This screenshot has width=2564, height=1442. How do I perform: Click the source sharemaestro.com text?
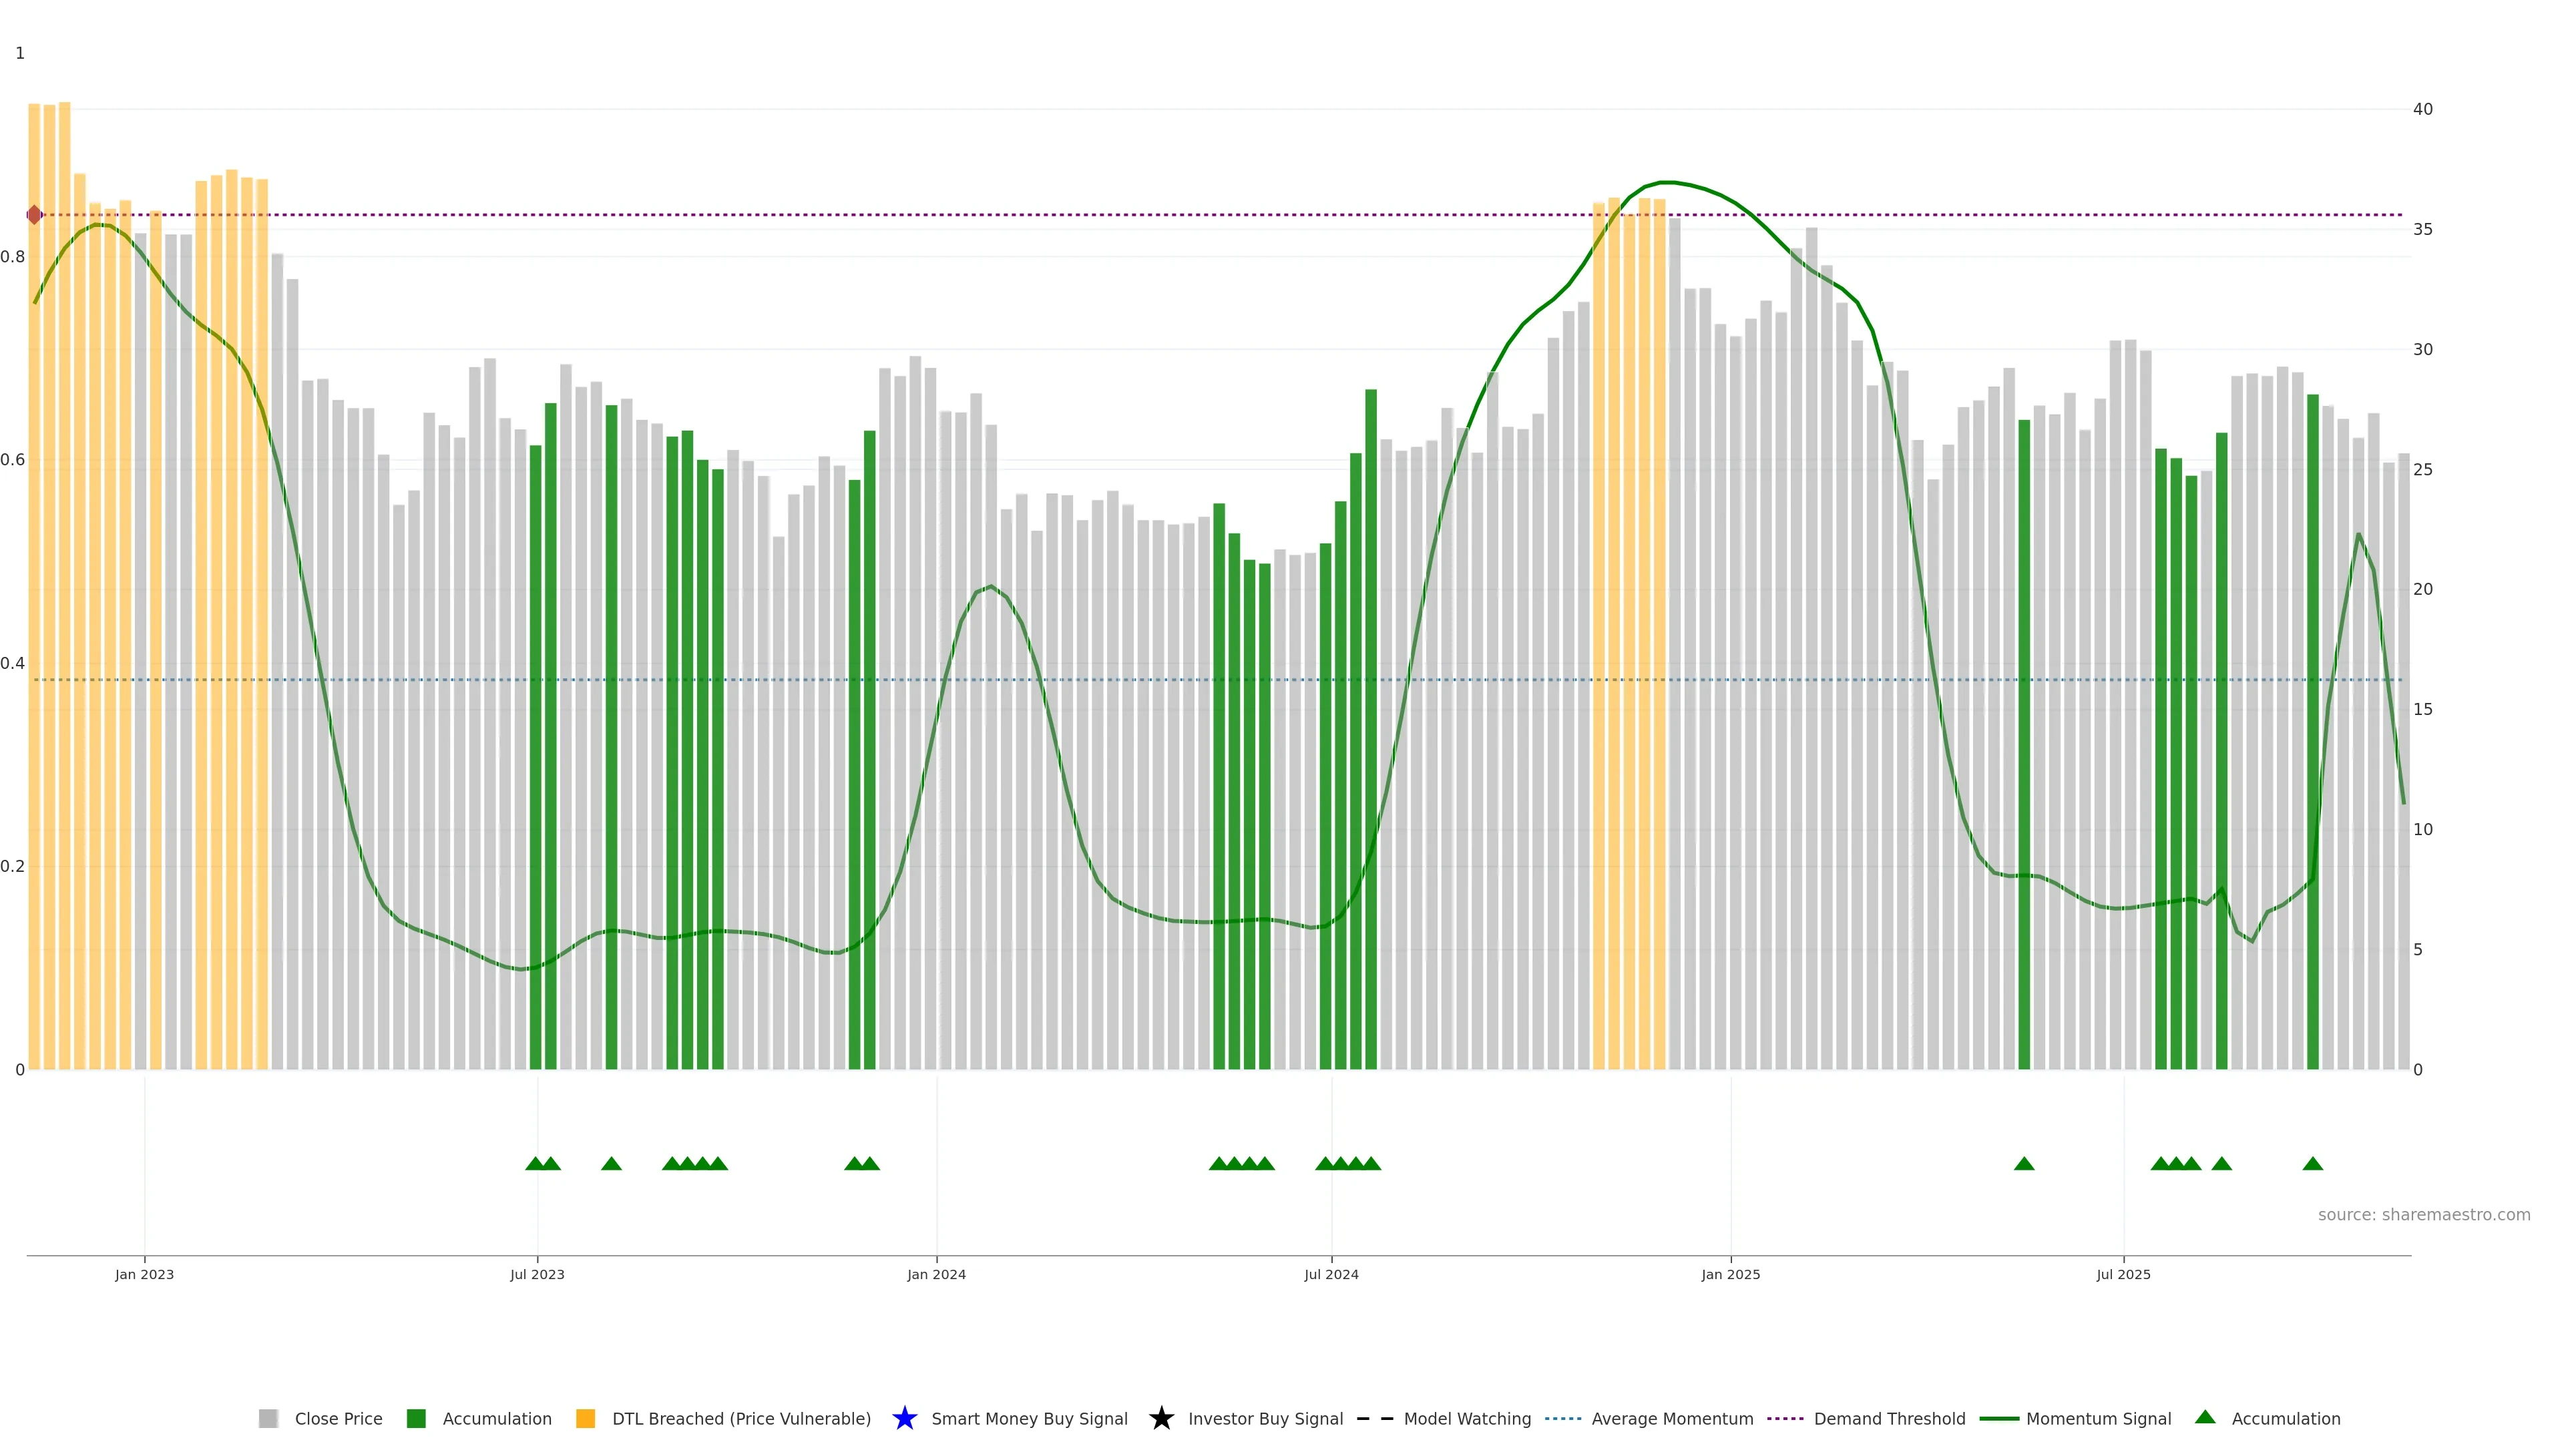coord(2424,1214)
